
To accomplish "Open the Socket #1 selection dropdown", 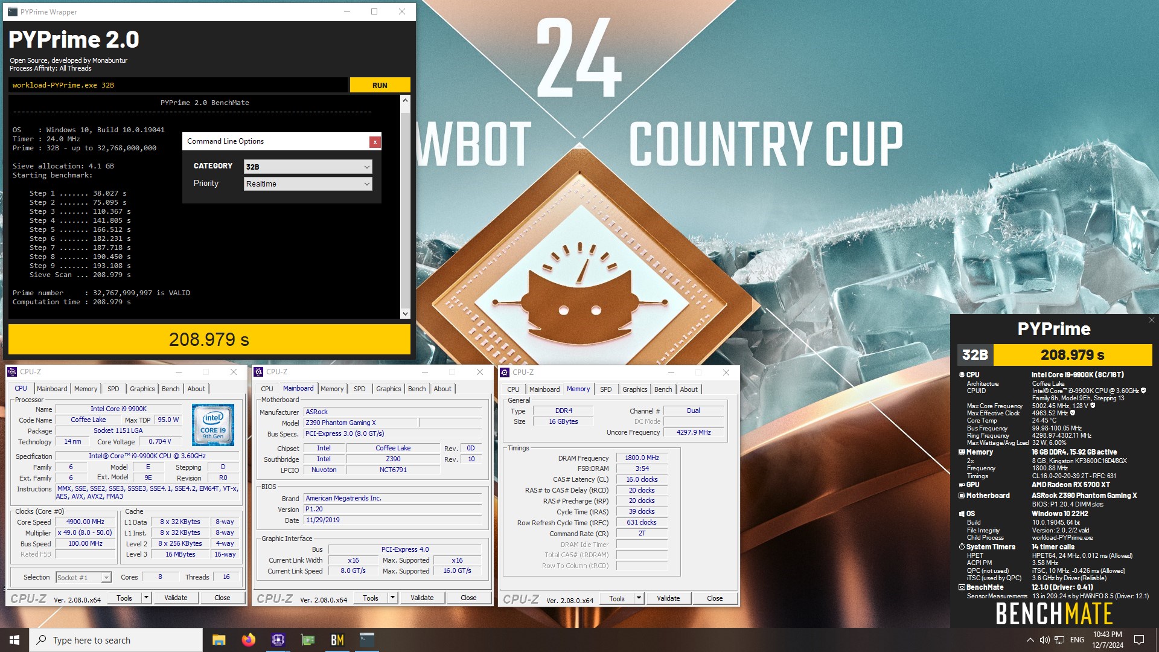I will coord(83,578).
